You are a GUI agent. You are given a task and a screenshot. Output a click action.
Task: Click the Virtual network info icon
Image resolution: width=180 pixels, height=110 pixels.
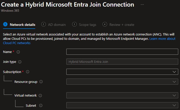[x=40, y=96]
